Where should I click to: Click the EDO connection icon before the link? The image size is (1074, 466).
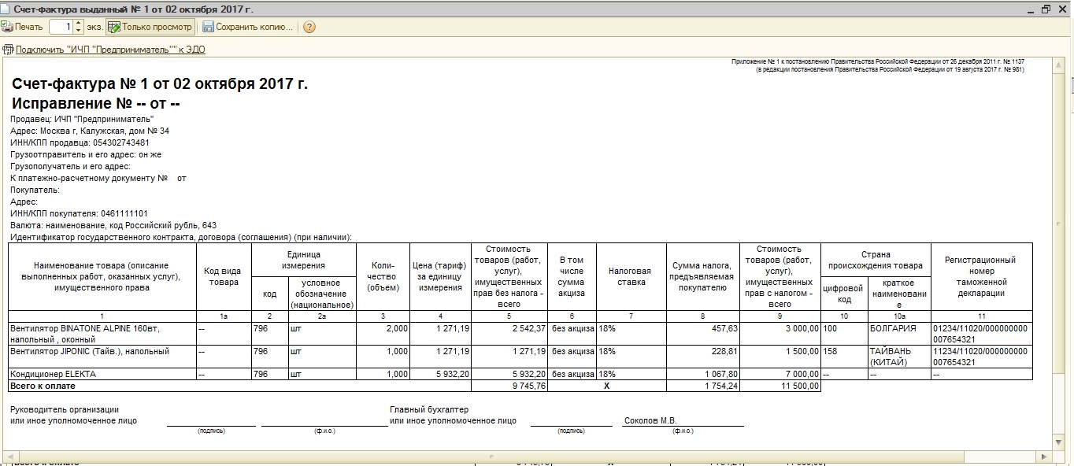pos(8,50)
